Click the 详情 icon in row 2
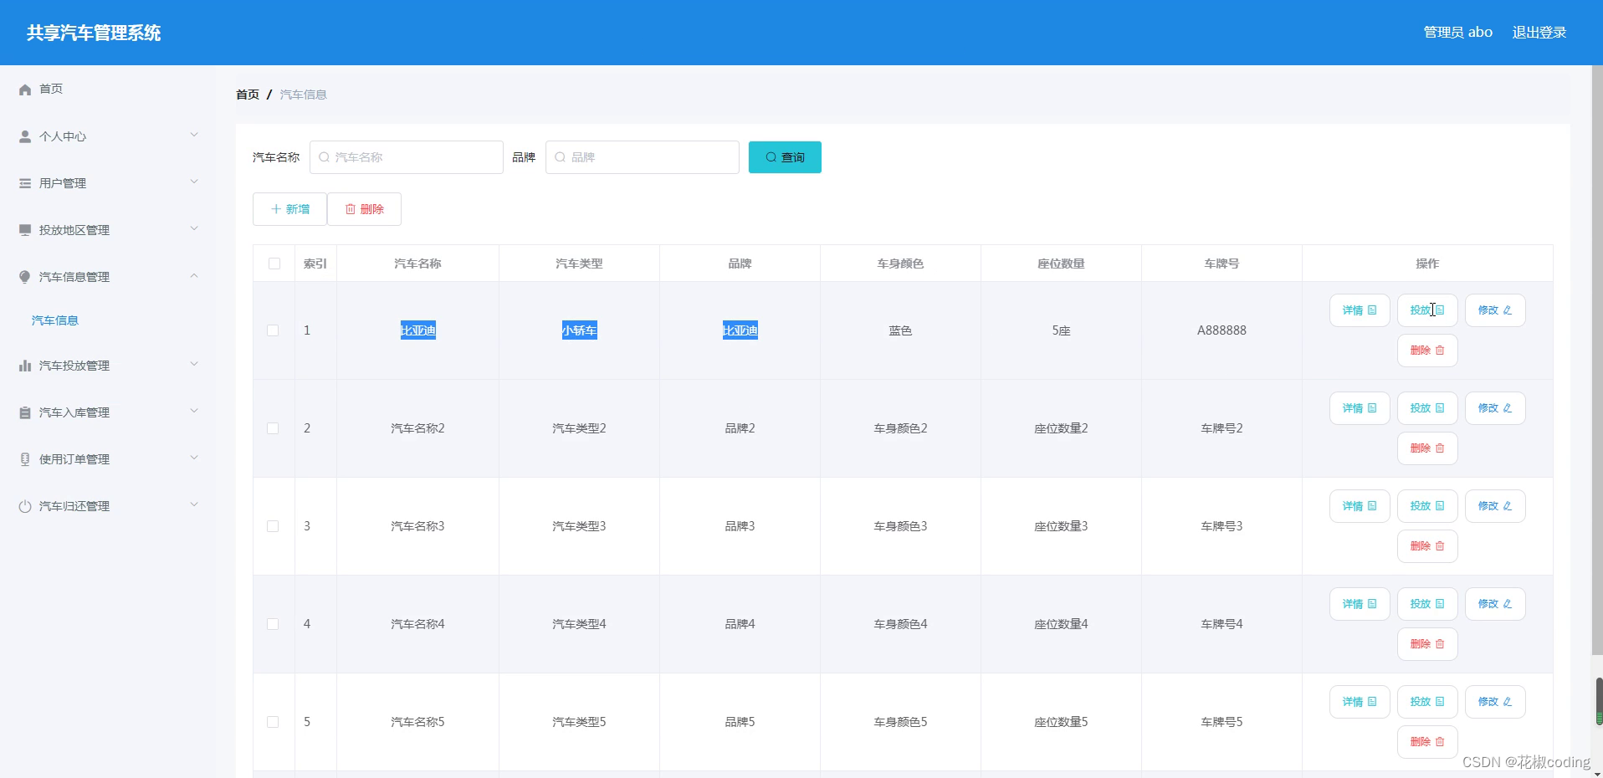 coord(1372,408)
